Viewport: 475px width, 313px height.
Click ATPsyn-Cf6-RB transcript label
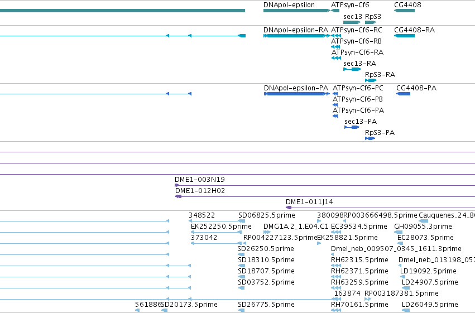tap(356, 41)
